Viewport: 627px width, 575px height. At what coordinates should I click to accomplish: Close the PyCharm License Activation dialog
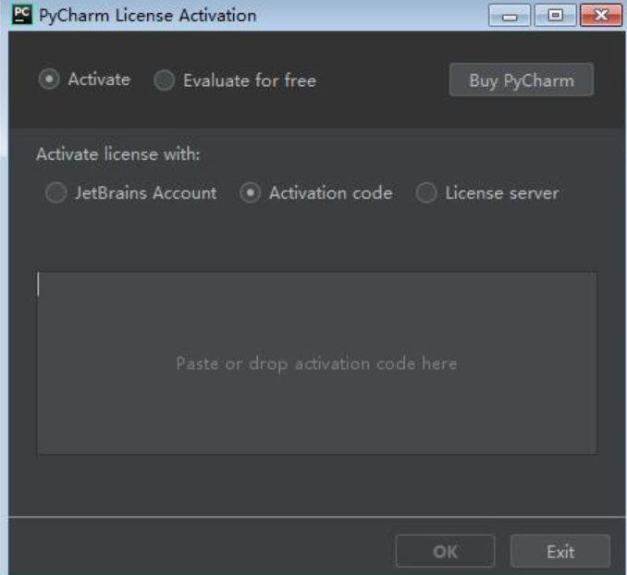point(599,16)
